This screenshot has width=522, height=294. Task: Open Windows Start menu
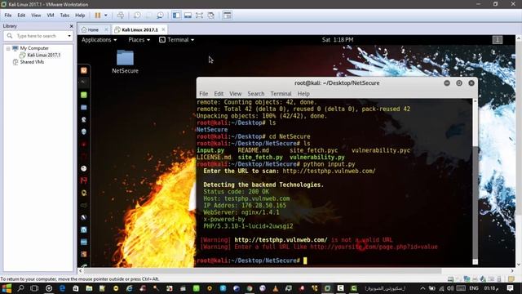pyautogui.click(x=7, y=288)
